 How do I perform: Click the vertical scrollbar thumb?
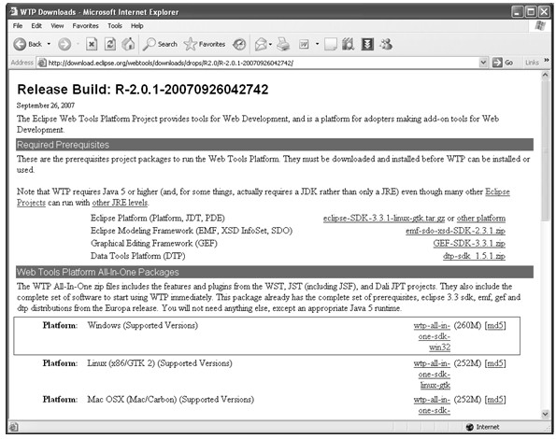click(545, 150)
